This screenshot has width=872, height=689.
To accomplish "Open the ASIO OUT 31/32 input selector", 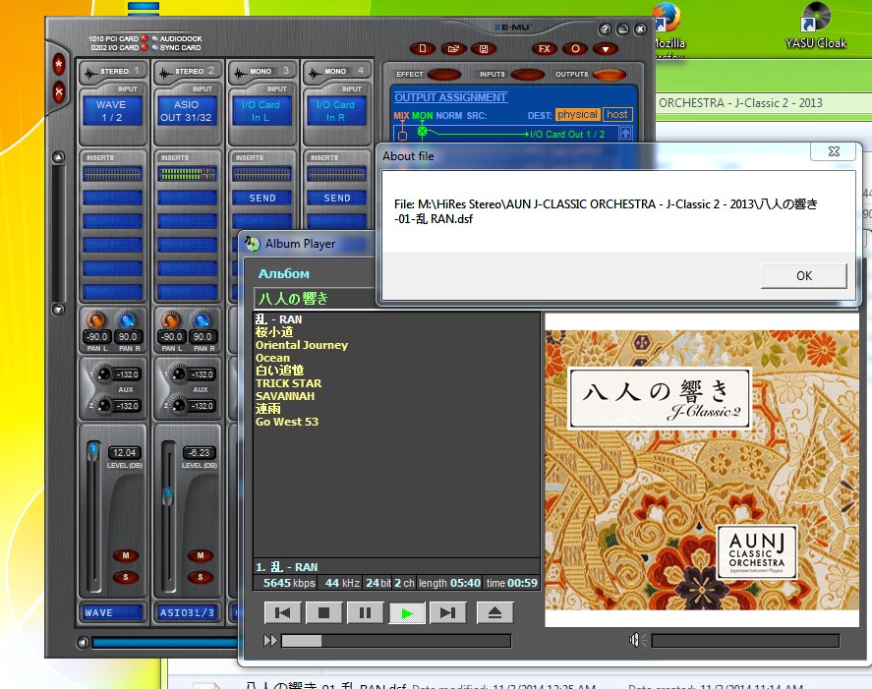I will point(187,111).
